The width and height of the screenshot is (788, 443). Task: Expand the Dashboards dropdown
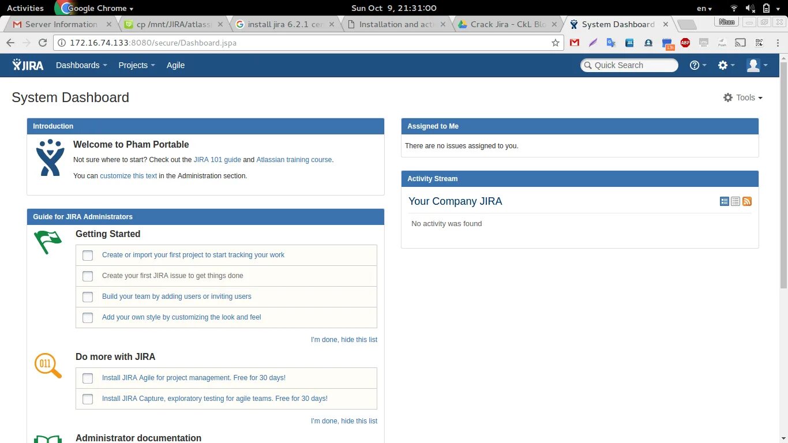[x=81, y=65]
